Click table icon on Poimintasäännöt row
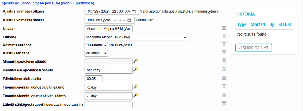This screenshot has height=111, width=303. (224, 44)
